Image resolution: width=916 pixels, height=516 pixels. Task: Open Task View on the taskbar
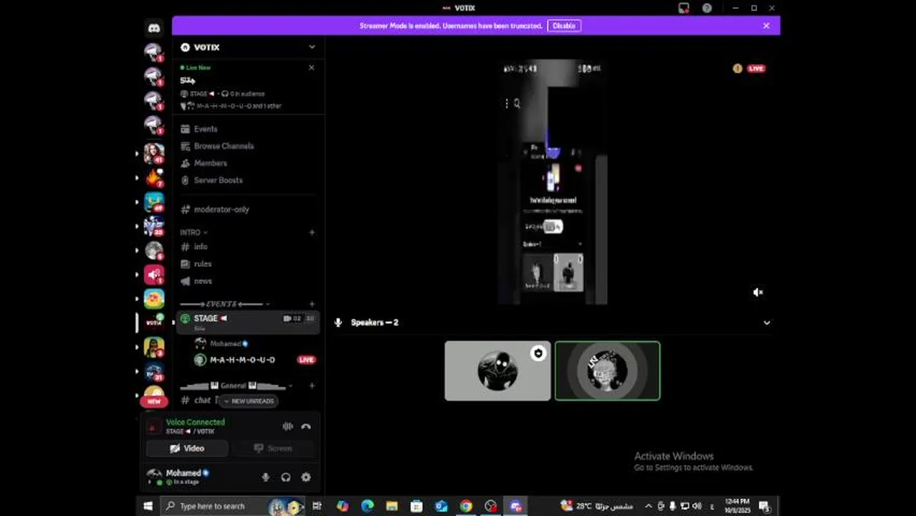pos(317,506)
